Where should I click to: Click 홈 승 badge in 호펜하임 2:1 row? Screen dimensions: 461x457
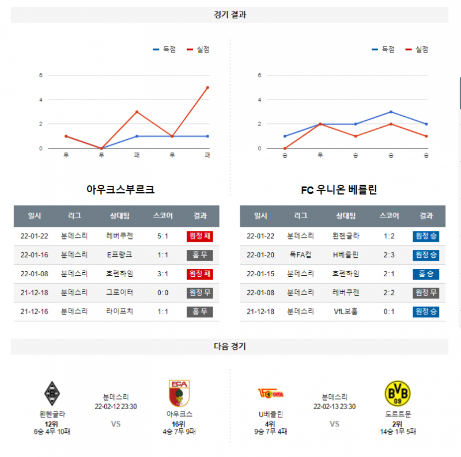pos(426,274)
